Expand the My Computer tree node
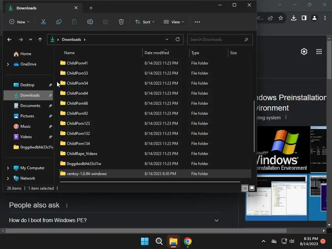This screenshot has height=249, width=332. coord(8,168)
